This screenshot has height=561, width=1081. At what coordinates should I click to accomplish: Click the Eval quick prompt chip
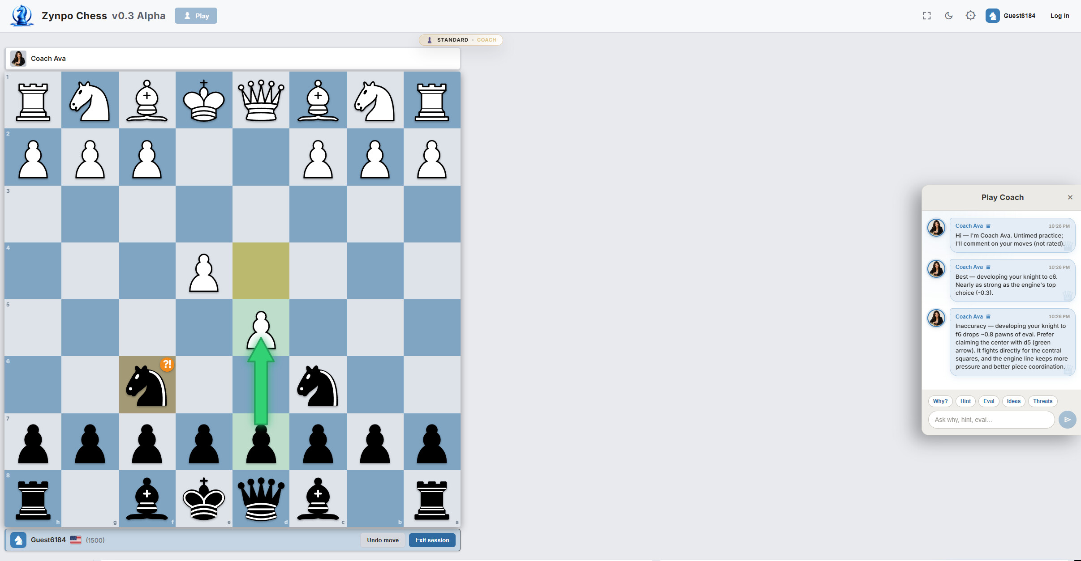click(x=989, y=401)
